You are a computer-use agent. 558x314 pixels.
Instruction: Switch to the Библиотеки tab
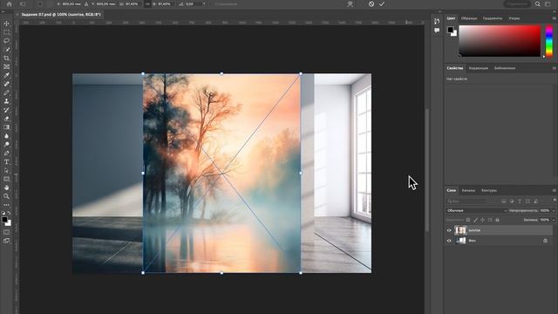pos(505,68)
